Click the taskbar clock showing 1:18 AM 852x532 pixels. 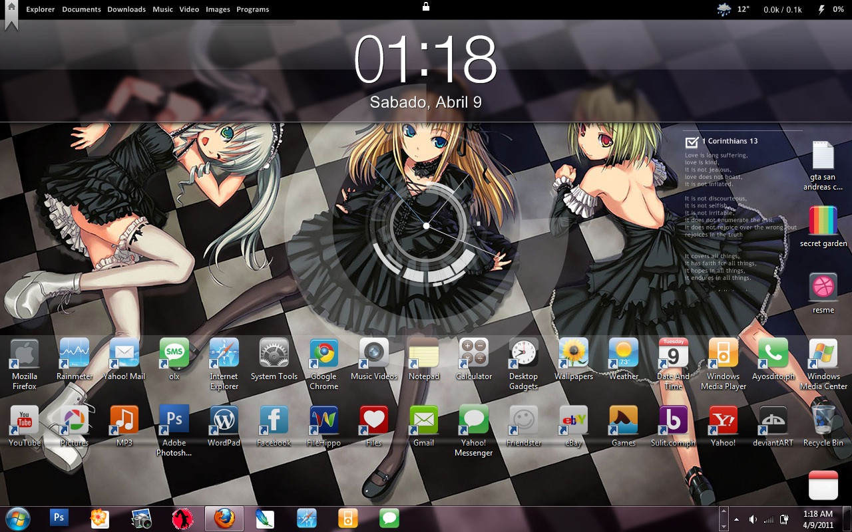pos(817,519)
